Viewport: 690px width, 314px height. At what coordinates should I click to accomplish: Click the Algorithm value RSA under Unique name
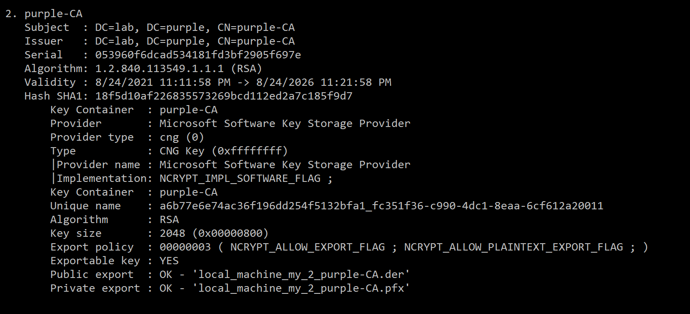[x=169, y=220]
